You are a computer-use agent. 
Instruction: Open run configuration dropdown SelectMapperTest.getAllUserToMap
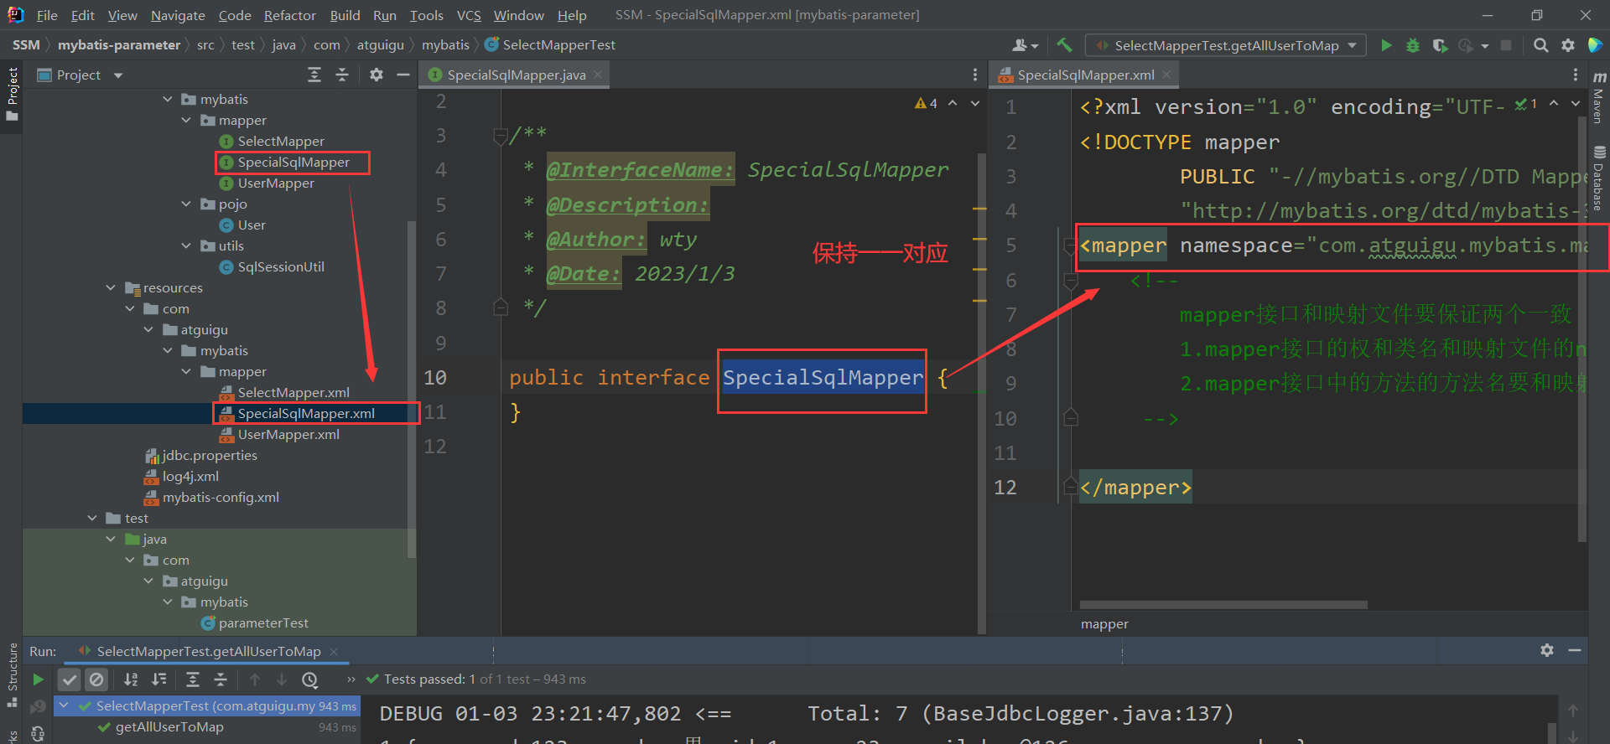(x=1226, y=45)
